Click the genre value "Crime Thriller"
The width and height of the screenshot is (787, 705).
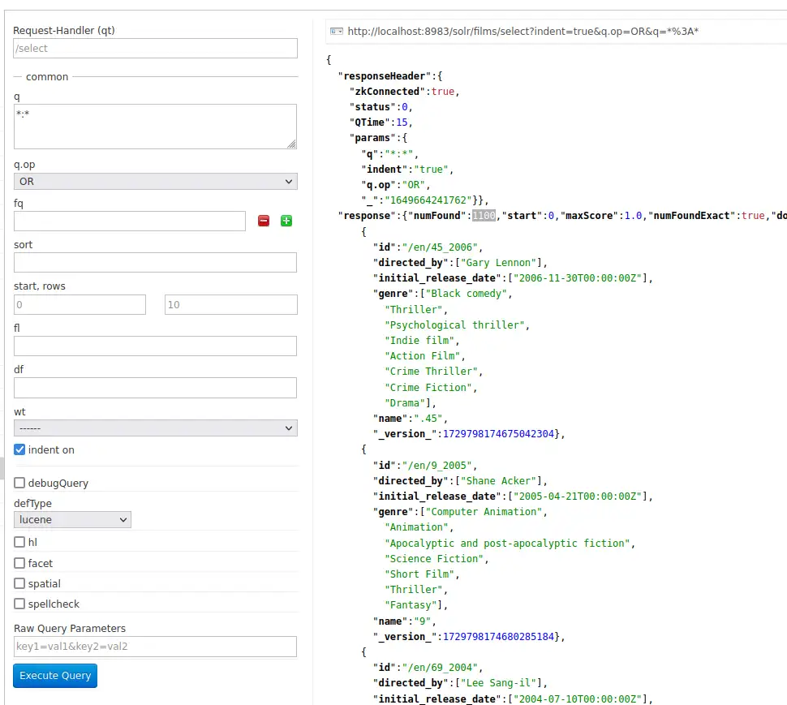[x=431, y=371]
